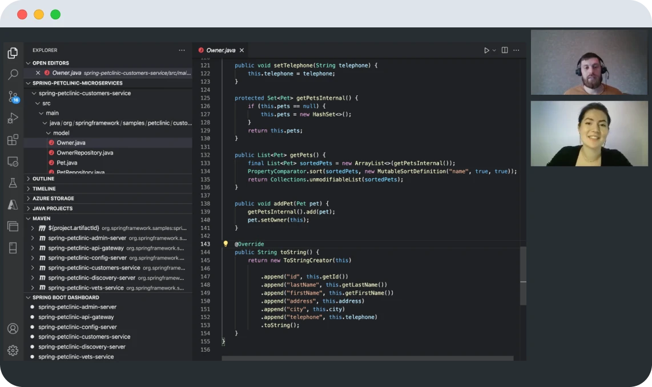652x387 pixels.
Task: Click the lightbulb code action on line 143
Action: (x=226, y=244)
